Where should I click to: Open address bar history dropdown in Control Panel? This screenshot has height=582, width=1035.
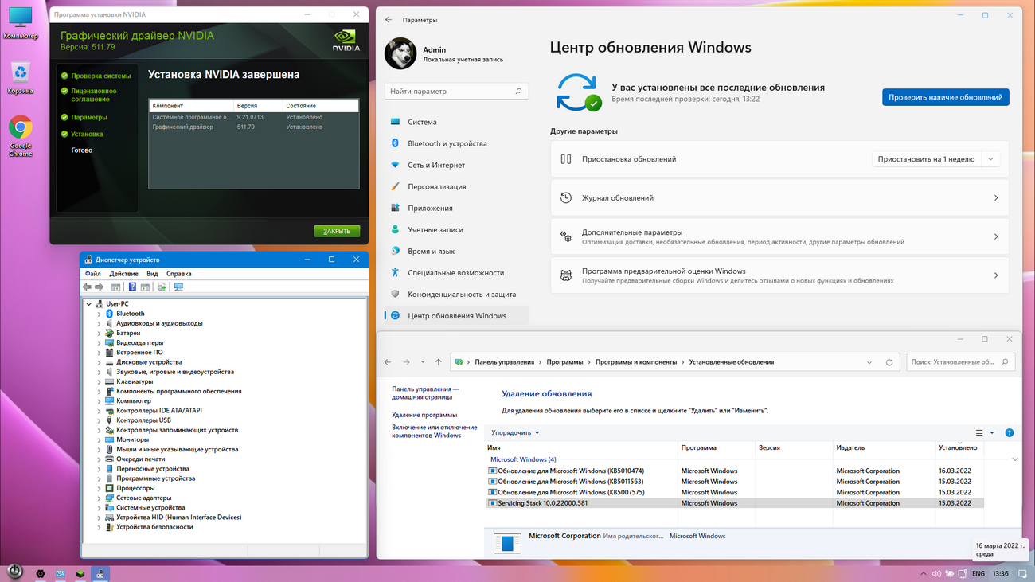[x=869, y=362]
